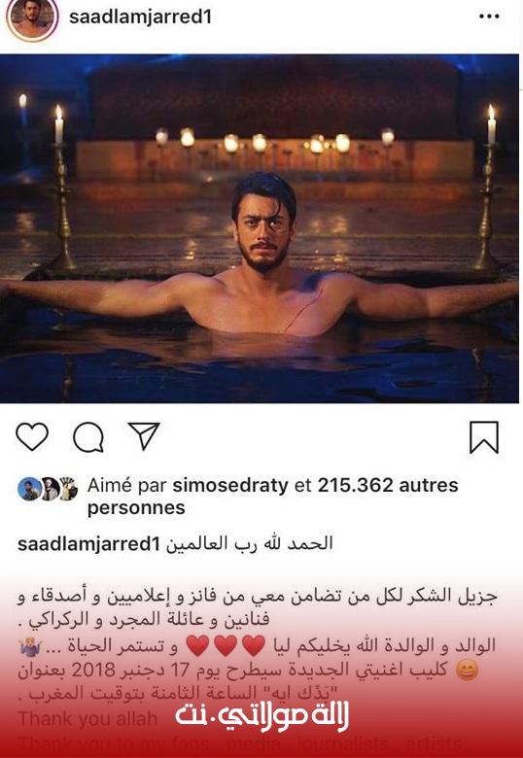Share the post via paper plane icon
Image resolution: width=523 pixels, height=758 pixels.
point(144,435)
